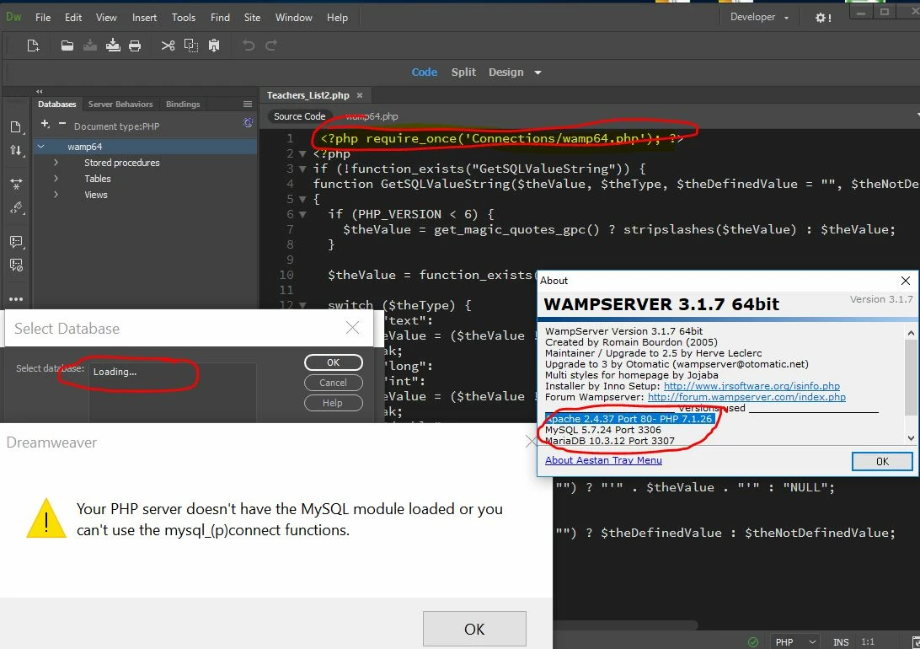Click OK in the Dreamweaver warning dialog
The height and width of the screenshot is (649, 920).
(x=474, y=629)
